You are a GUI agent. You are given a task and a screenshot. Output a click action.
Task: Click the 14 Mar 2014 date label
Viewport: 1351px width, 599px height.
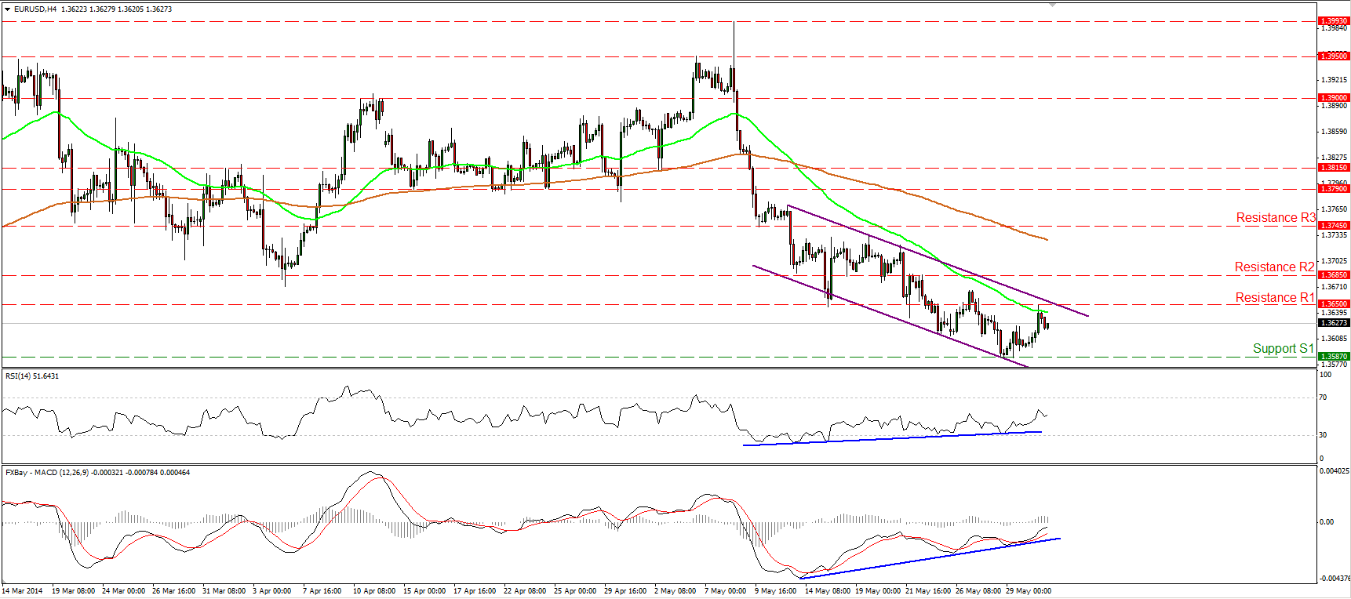(x=23, y=591)
